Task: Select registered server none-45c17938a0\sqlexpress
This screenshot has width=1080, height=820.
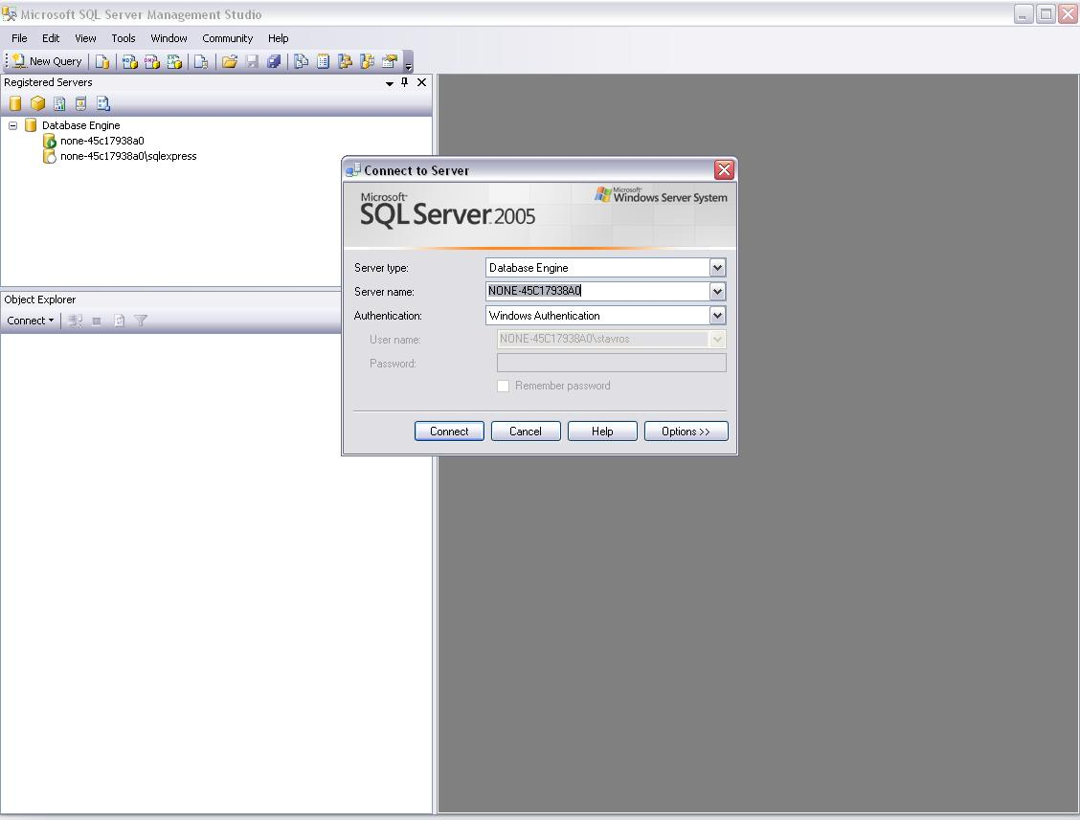Action: (x=128, y=156)
